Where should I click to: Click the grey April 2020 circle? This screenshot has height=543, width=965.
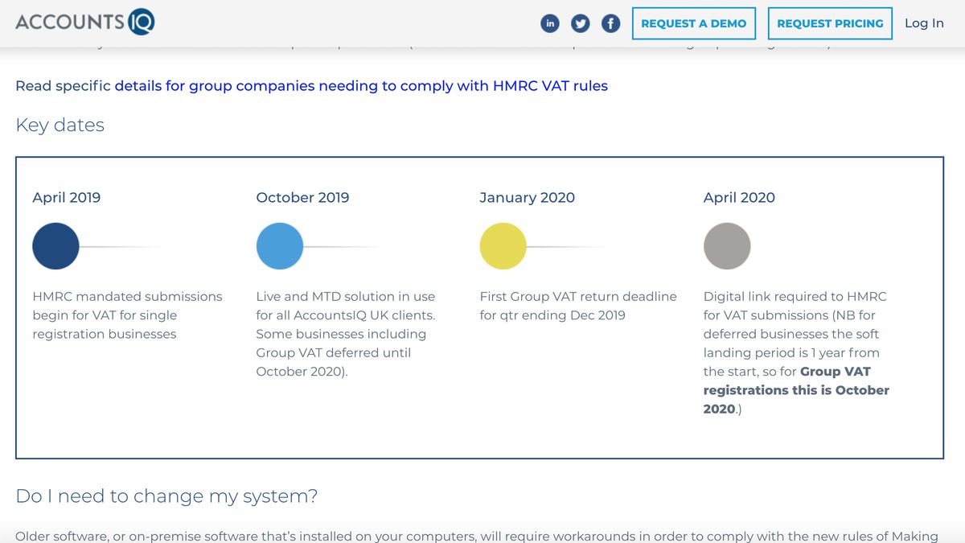click(727, 245)
